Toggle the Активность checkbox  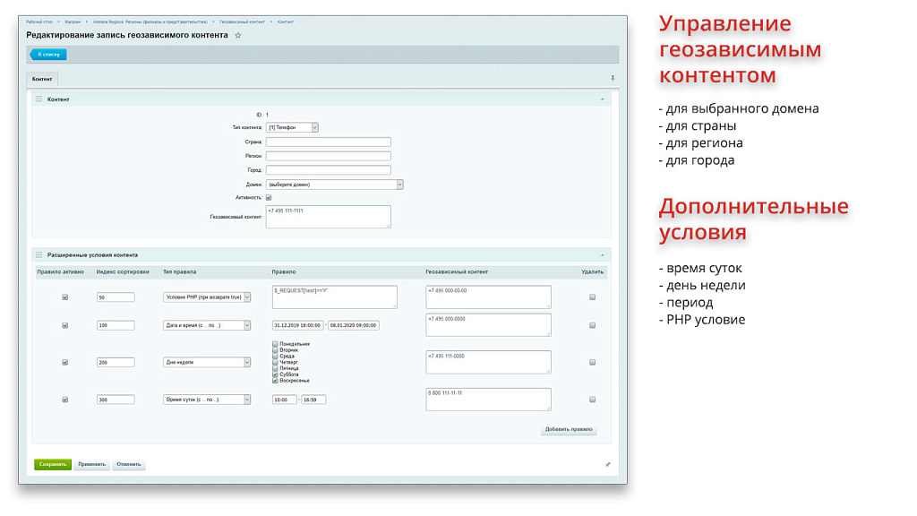[269, 197]
